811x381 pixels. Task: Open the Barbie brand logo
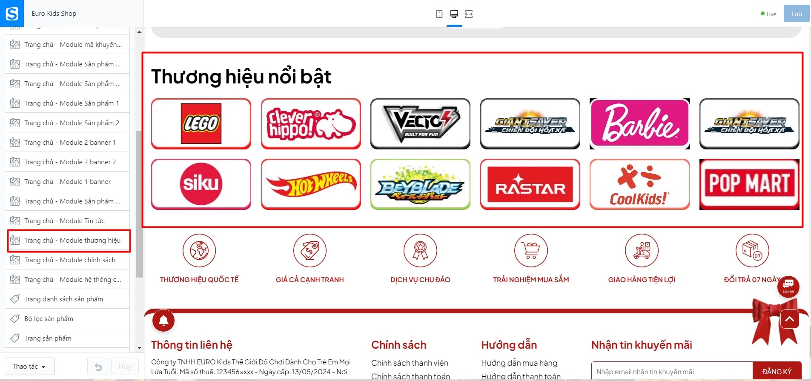pyautogui.click(x=640, y=124)
